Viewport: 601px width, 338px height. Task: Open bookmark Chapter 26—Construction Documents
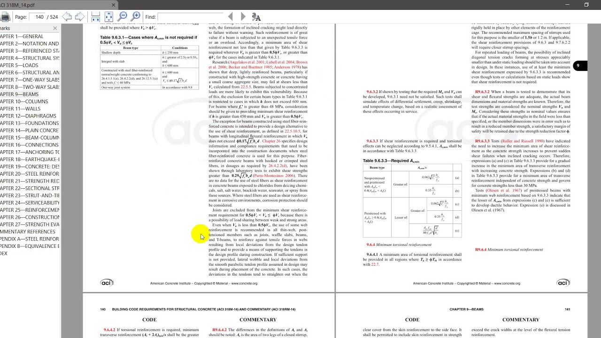tap(30, 217)
